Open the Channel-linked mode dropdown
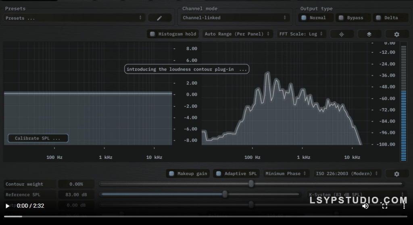Screen dimensions: 413x225 click(234, 18)
